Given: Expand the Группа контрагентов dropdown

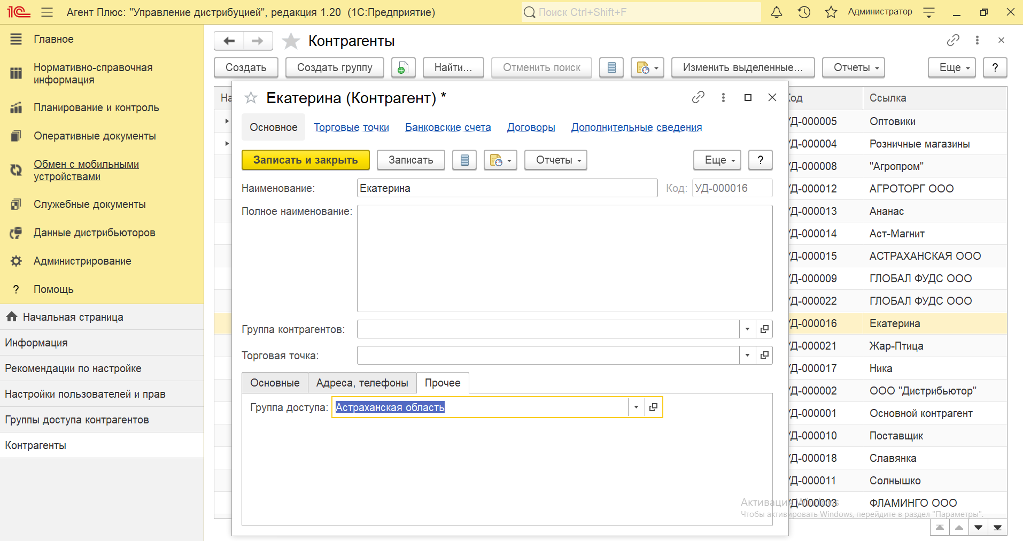Looking at the screenshot, I should [747, 329].
